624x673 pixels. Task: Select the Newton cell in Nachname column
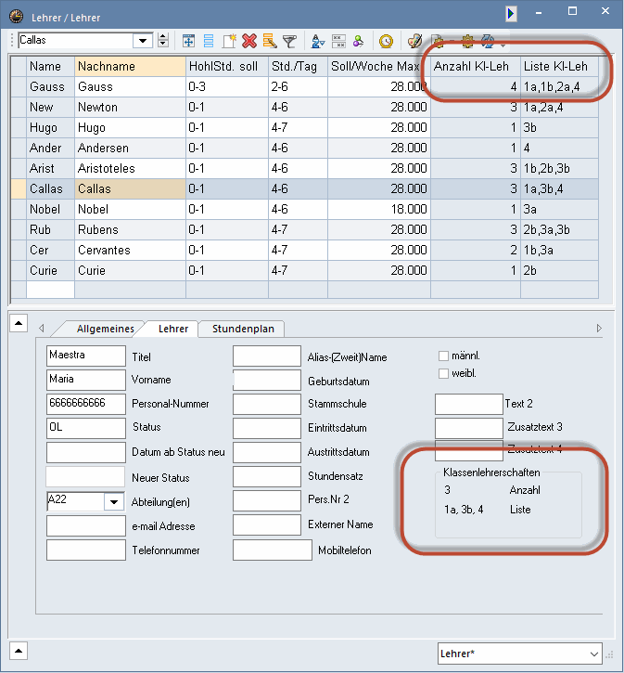(131, 108)
